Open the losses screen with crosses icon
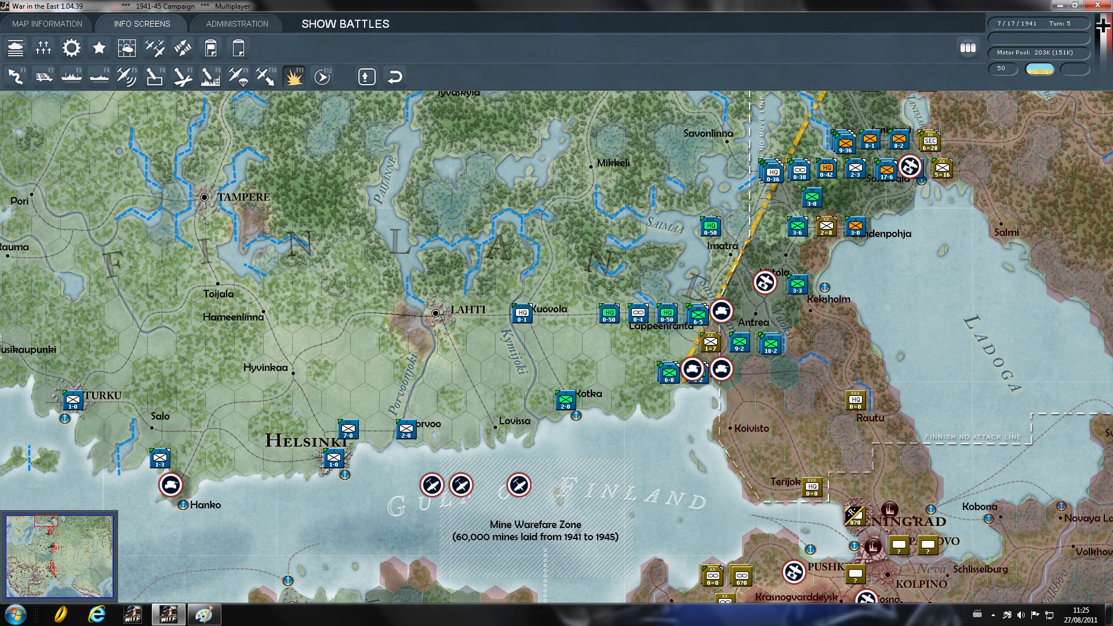This screenshot has height=626, width=1113. tap(43, 48)
